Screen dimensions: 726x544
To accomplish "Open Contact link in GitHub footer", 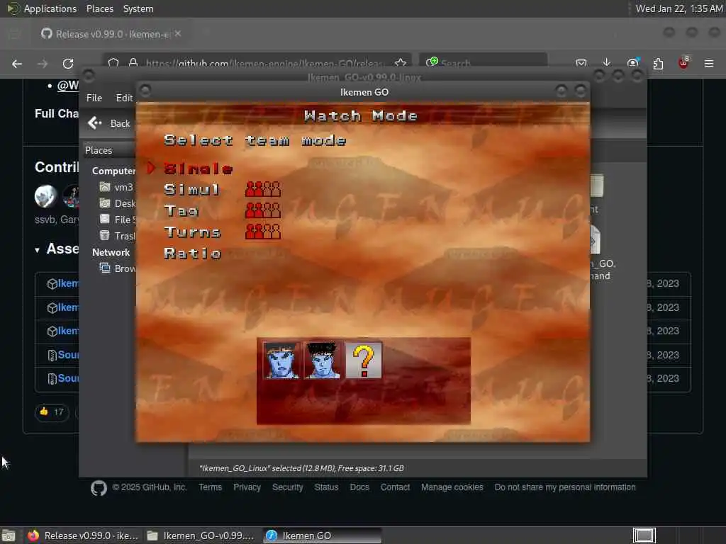I will coord(395,487).
